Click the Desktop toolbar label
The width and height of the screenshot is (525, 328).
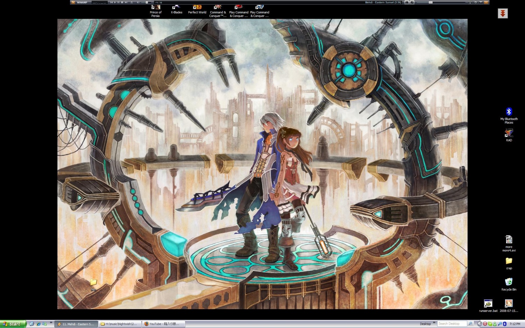point(426,324)
